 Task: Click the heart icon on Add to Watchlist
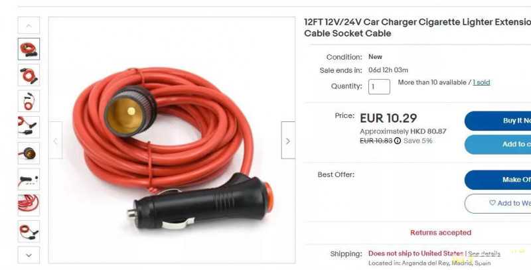pos(493,203)
